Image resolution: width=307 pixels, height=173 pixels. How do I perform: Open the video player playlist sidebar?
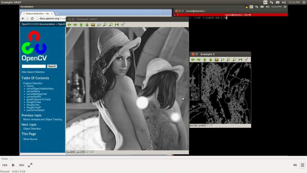tap(303, 165)
